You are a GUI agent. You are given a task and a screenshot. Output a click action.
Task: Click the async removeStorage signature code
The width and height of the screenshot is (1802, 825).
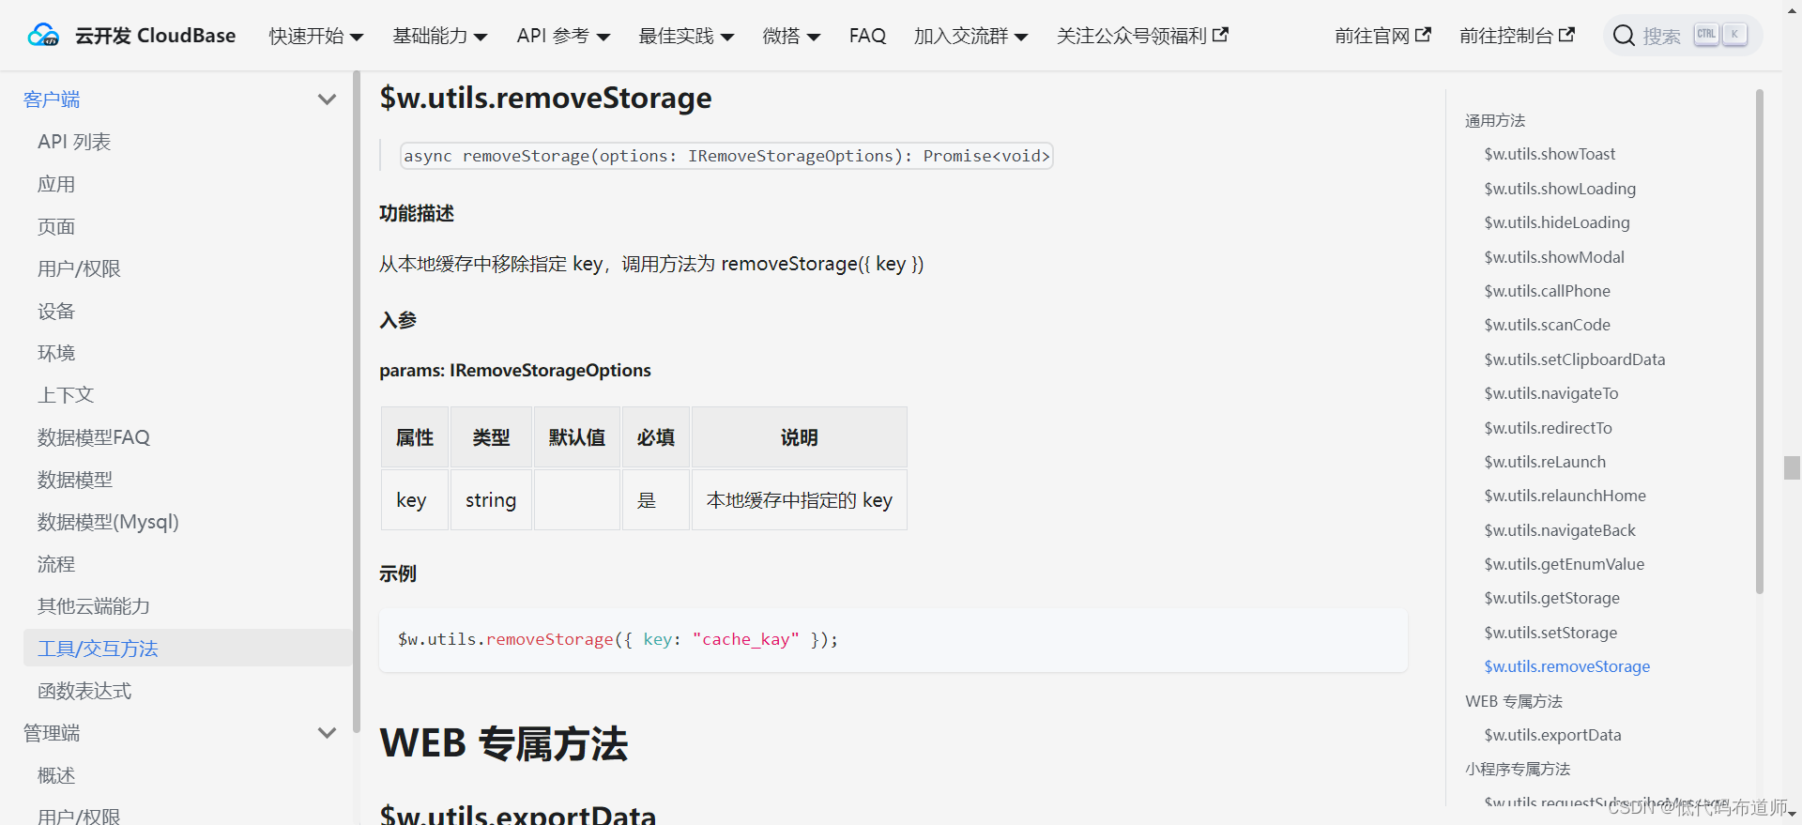click(726, 156)
